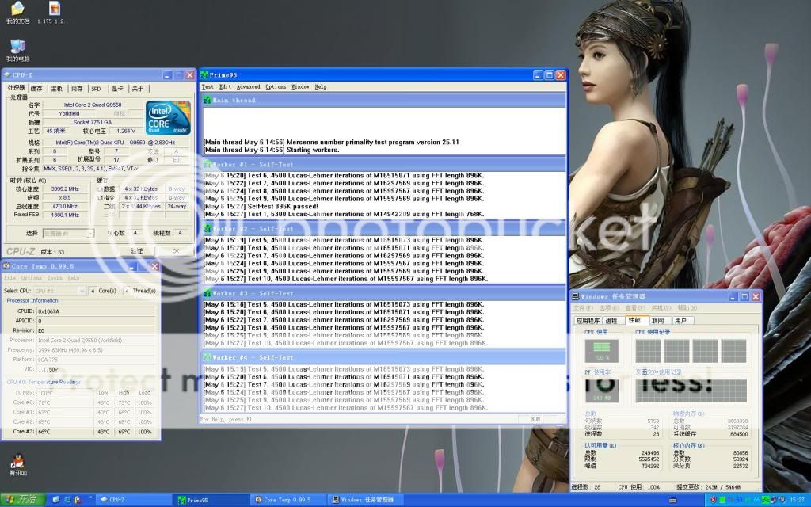This screenshot has height=507, width=811.
Task: Click the Prime95 title bar icon
Action: [x=204, y=74]
